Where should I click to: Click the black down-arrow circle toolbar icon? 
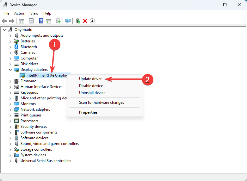pos(92,21)
